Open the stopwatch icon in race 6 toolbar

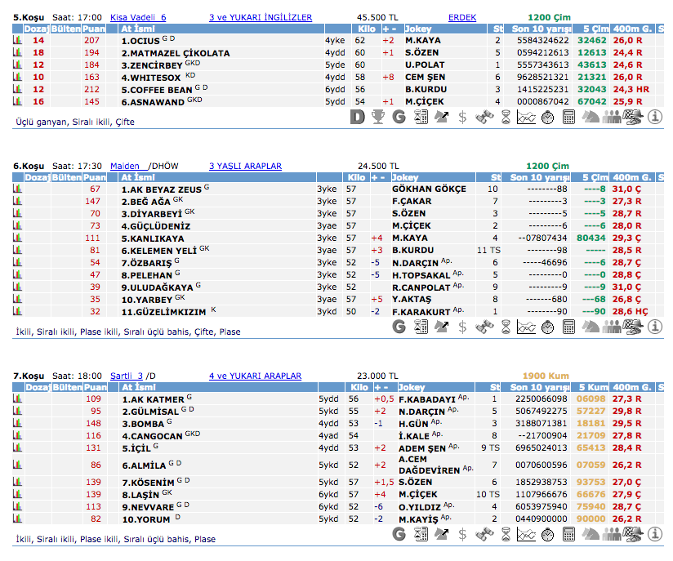pyautogui.click(x=547, y=327)
